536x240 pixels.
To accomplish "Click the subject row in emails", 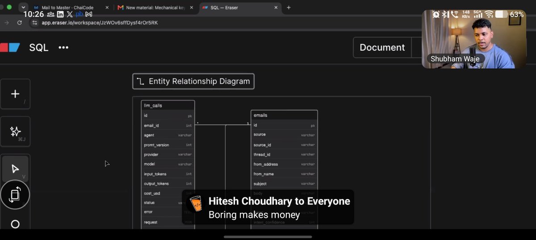I will click(x=284, y=184).
